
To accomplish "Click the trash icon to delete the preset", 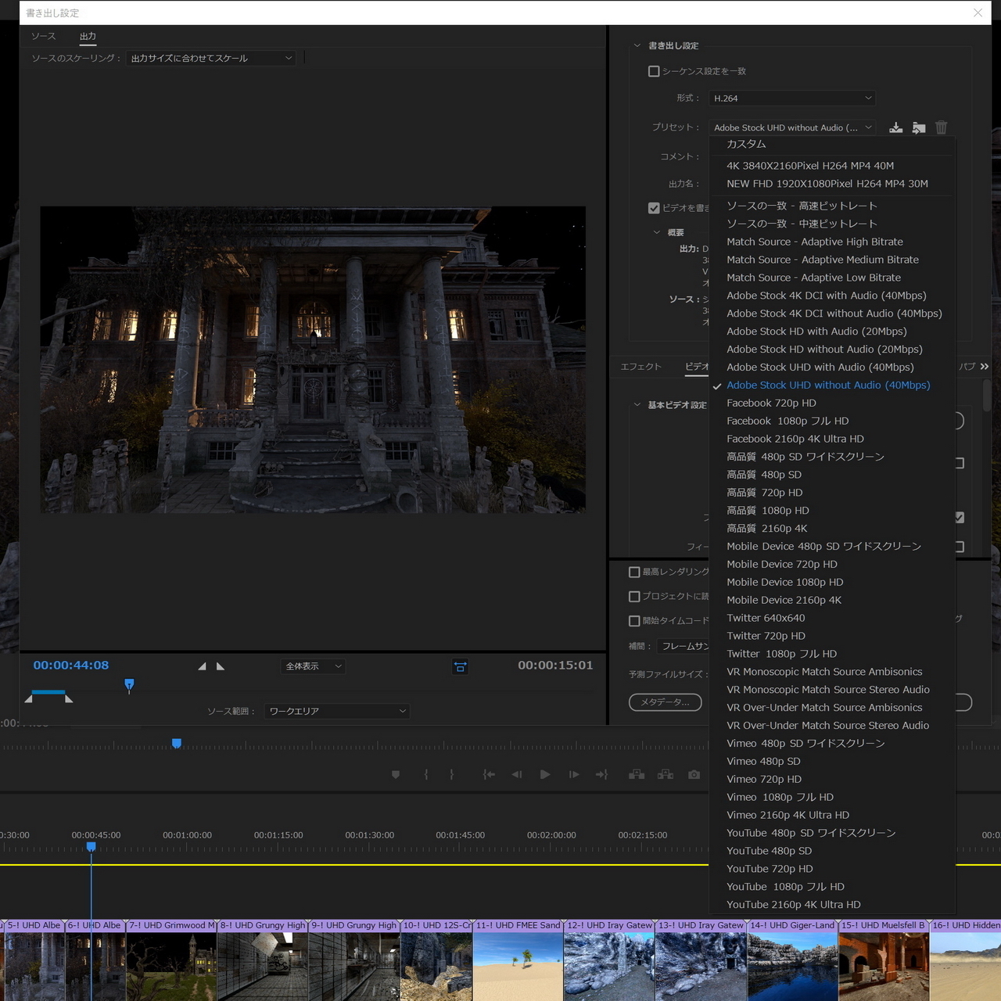I will point(942,127).
